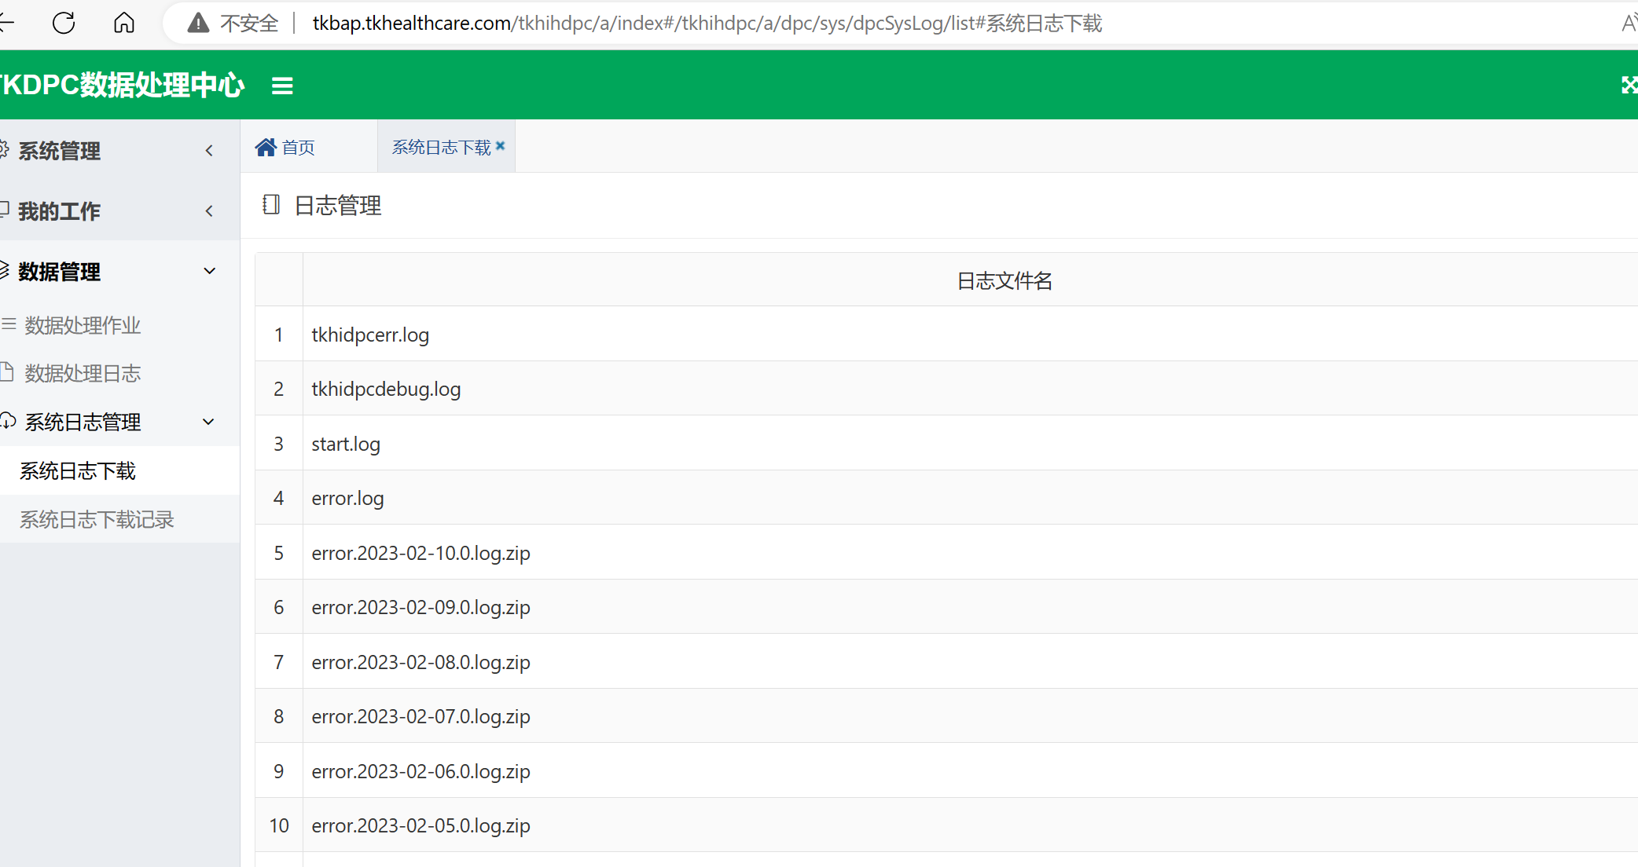Image resolution: width=1638 pixels, height=867 pixels.
Task: Click the notebook icon beside 日志管理
Action: [x=271, y=205]
